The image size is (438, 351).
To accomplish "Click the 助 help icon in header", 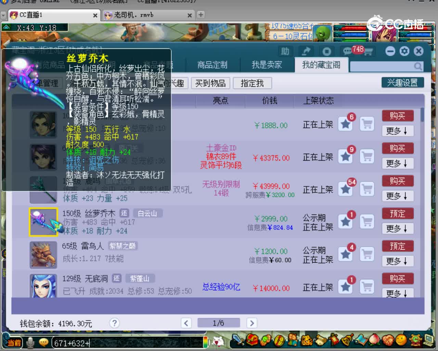I will (285, 51).
